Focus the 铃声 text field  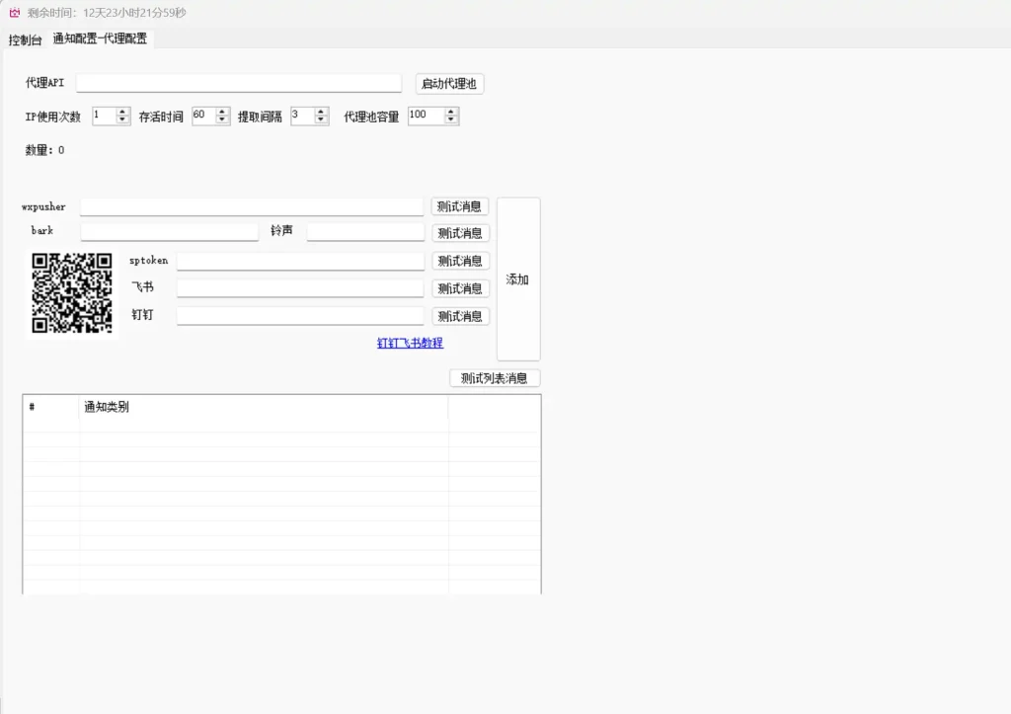[365, 231]
